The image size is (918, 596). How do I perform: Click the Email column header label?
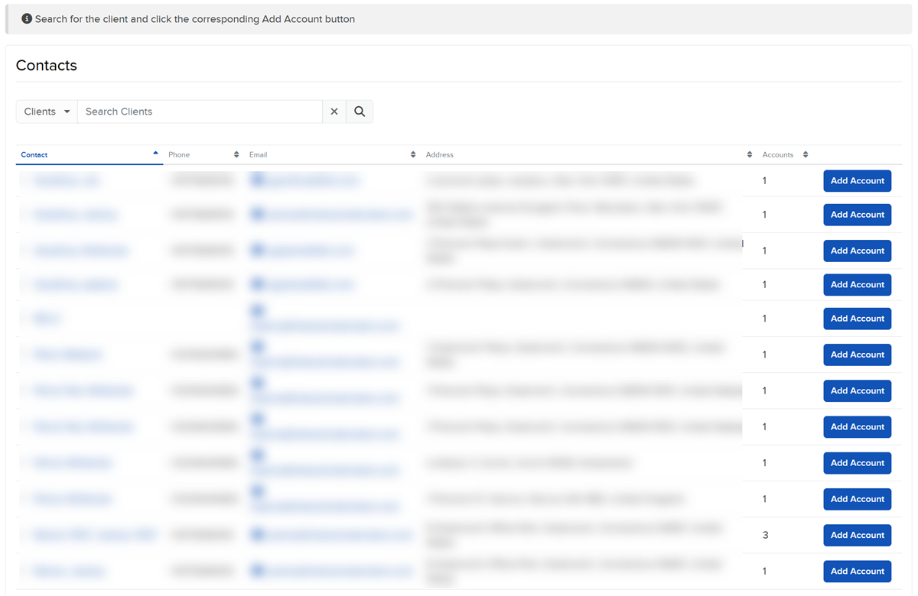click(259, 155)
